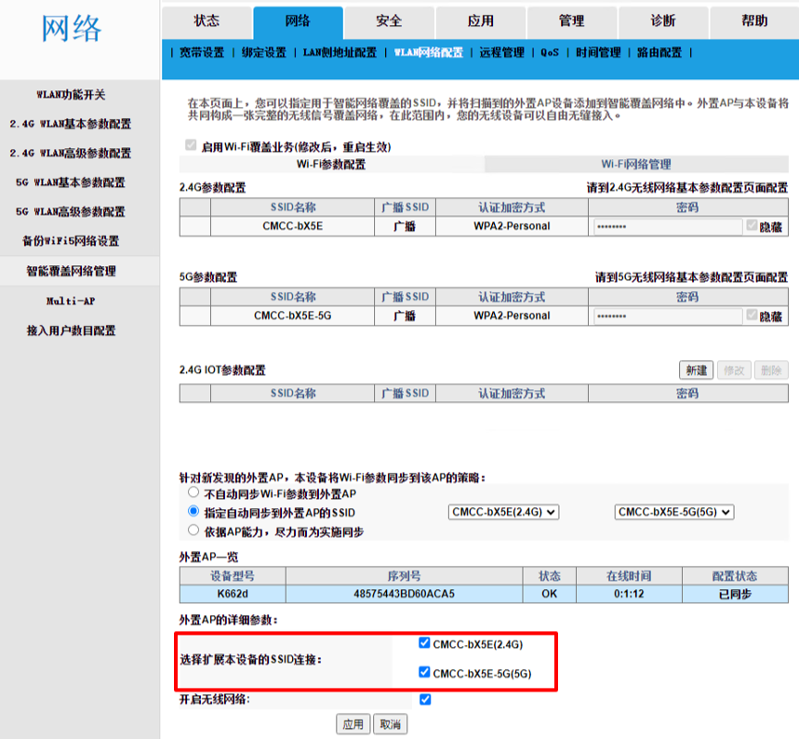
Task: Click the 5G password field
Action: (x=668, y=316)
